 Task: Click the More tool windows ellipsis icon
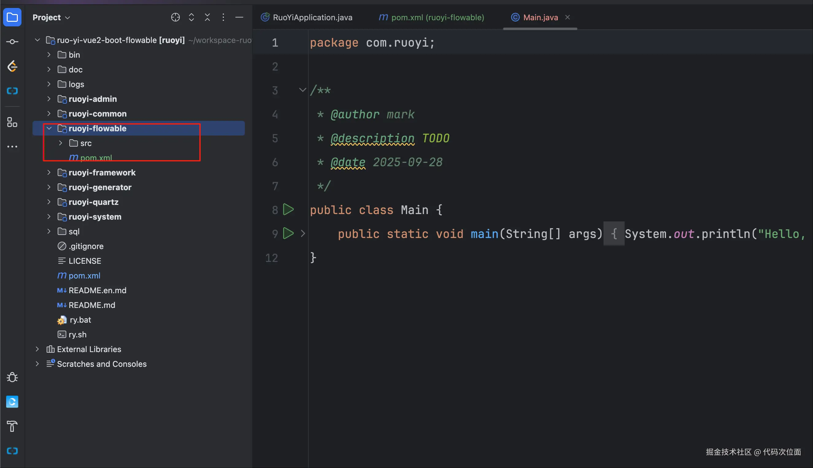(12, 147)
